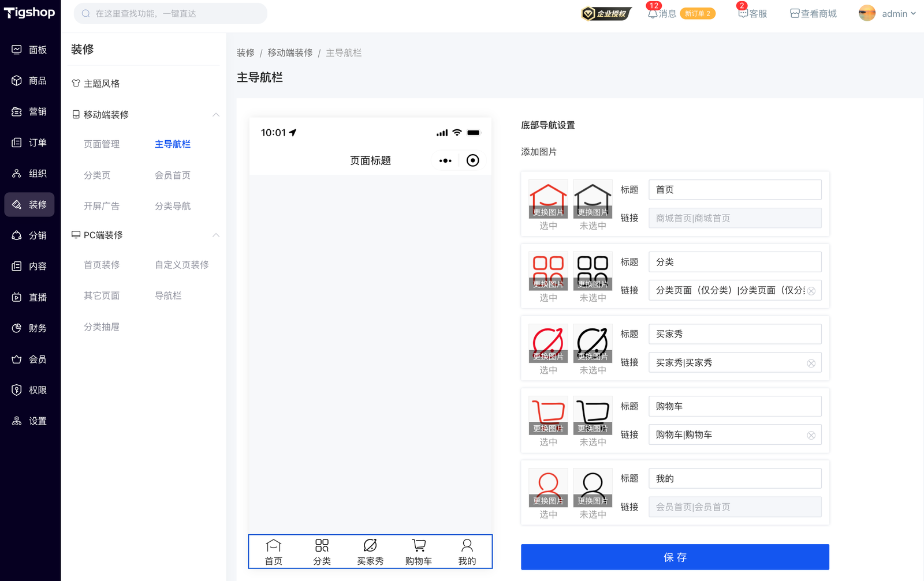
Task: Replace the selected 我的 profile image
Action: pyautogui.click(x=548, y=488)
